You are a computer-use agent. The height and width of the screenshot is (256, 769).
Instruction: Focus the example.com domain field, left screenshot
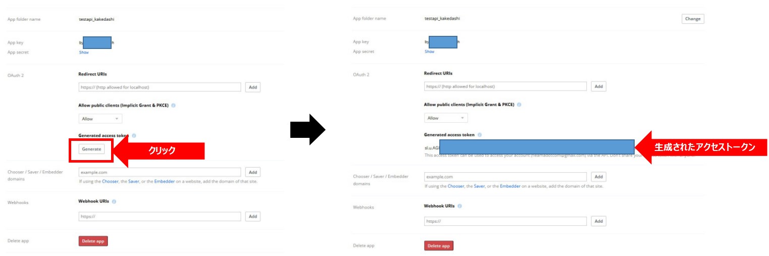coord(160,172)
